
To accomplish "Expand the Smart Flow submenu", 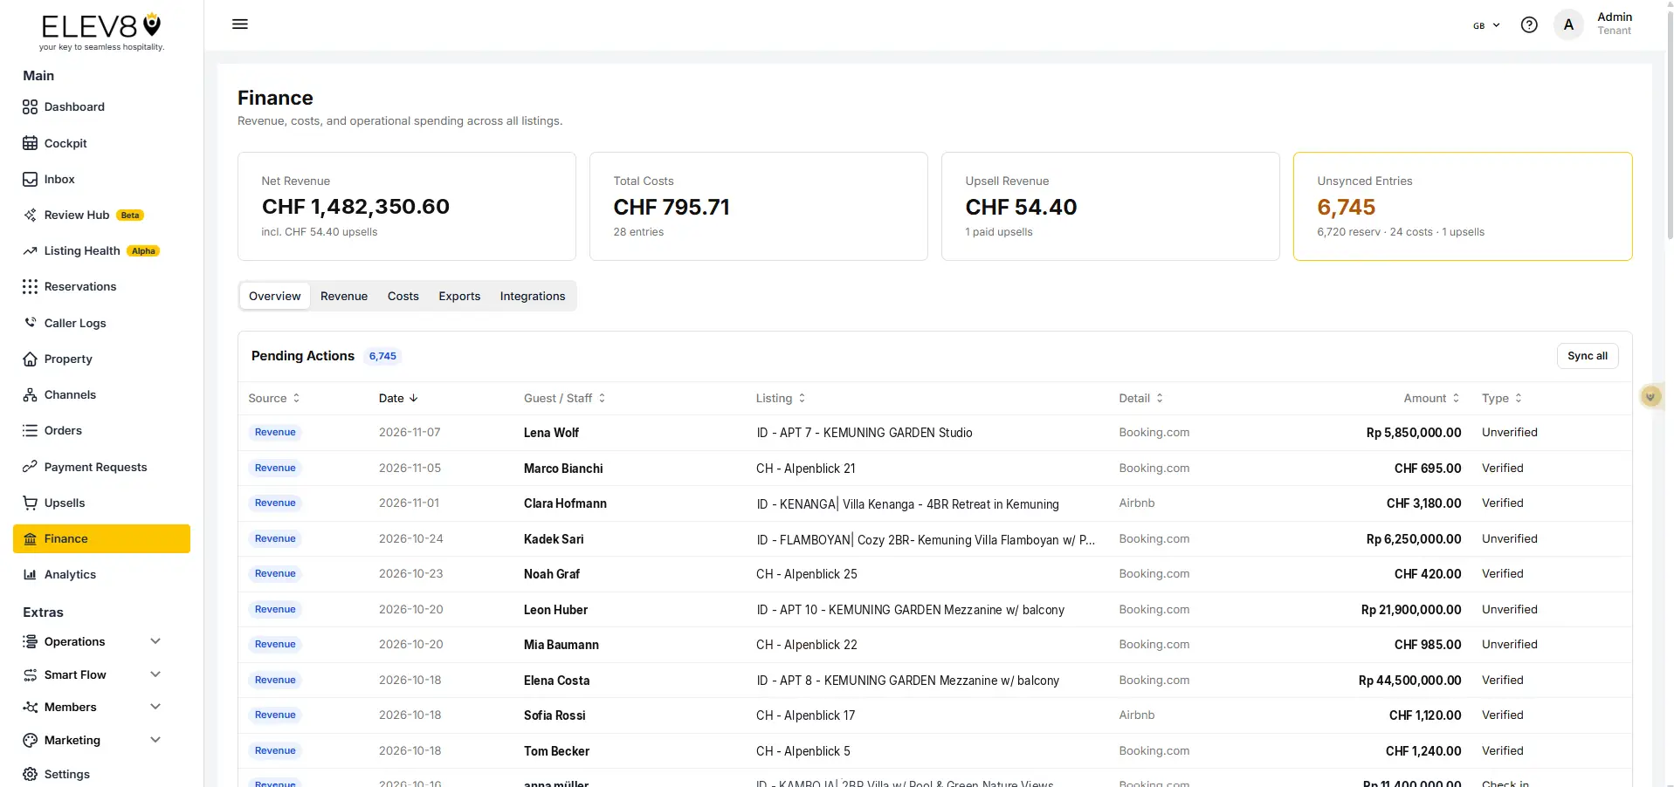I will (155, 674).
